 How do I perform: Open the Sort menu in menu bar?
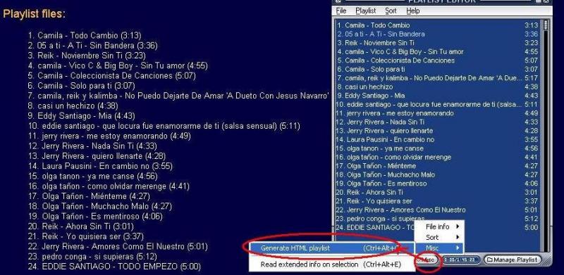coord(391,11)
